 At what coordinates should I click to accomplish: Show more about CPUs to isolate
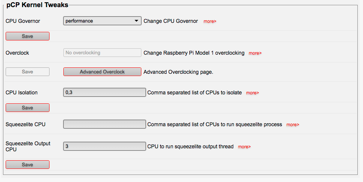[252, 93]
